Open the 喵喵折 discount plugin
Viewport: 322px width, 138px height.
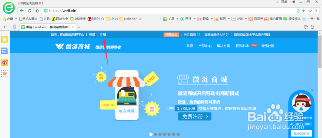[256, 19]
